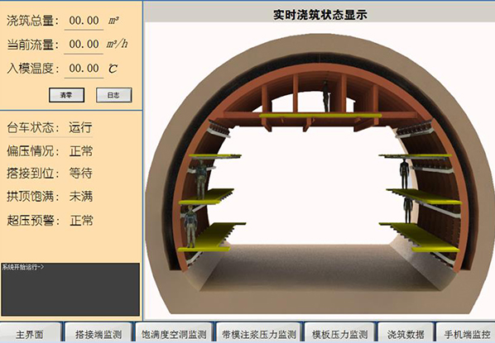Image resolution: width=495 pixels, height=343 pixels.
Task: Click the 台车状态 运行 status value
Action: (x=80, y=127)
